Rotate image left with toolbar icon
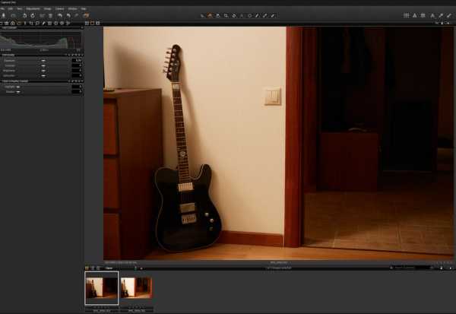This screenshot has height=314, width=456. coord(25,15)
